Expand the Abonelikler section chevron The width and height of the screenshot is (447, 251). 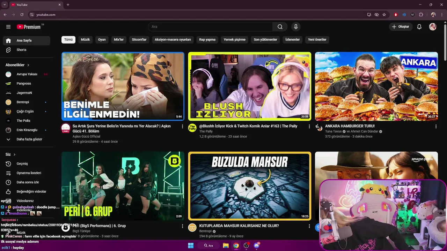click(28, 65)
